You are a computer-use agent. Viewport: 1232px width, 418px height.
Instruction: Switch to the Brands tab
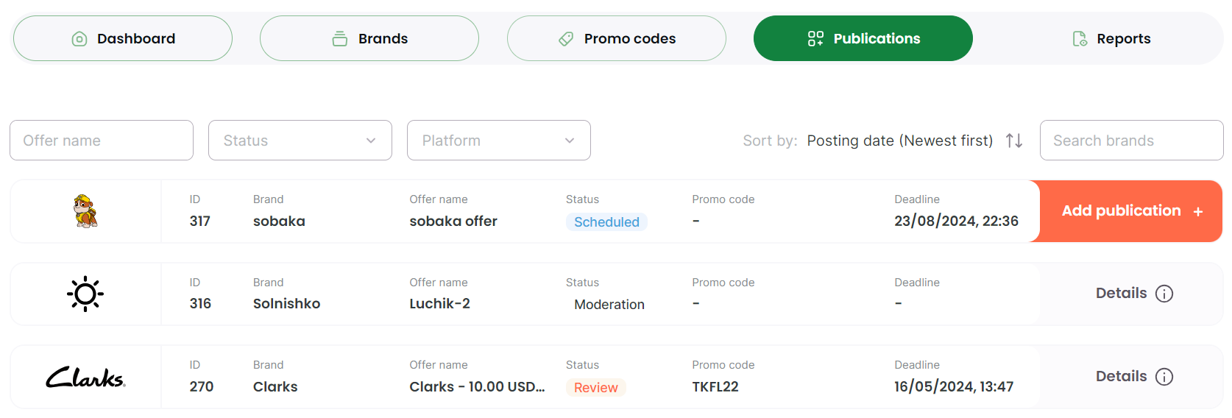pyautogui.click(x=369, y=38)
